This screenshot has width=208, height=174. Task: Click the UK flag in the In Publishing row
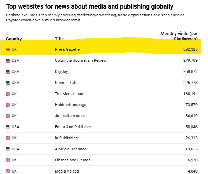pyautogui.click(x=8, y=138)
